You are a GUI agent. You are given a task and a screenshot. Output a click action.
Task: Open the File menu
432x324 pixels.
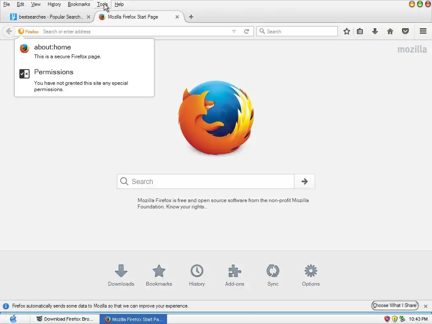coord(6,4)
